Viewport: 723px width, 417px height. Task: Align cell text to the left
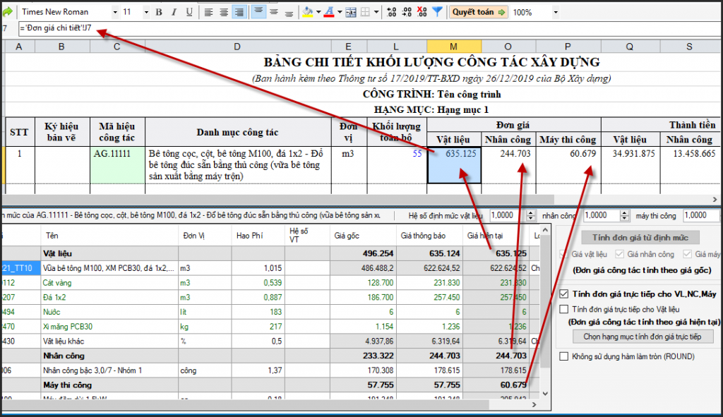pos(208,12)
